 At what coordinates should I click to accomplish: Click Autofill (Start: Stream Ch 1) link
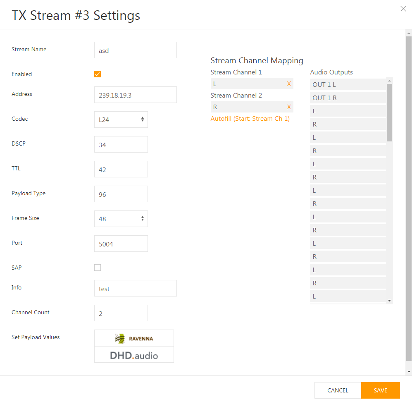250,119
